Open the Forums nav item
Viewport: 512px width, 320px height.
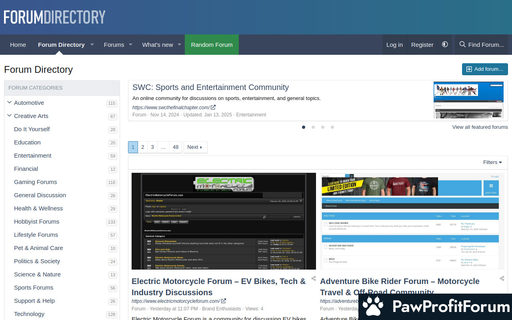click(114, 44)
